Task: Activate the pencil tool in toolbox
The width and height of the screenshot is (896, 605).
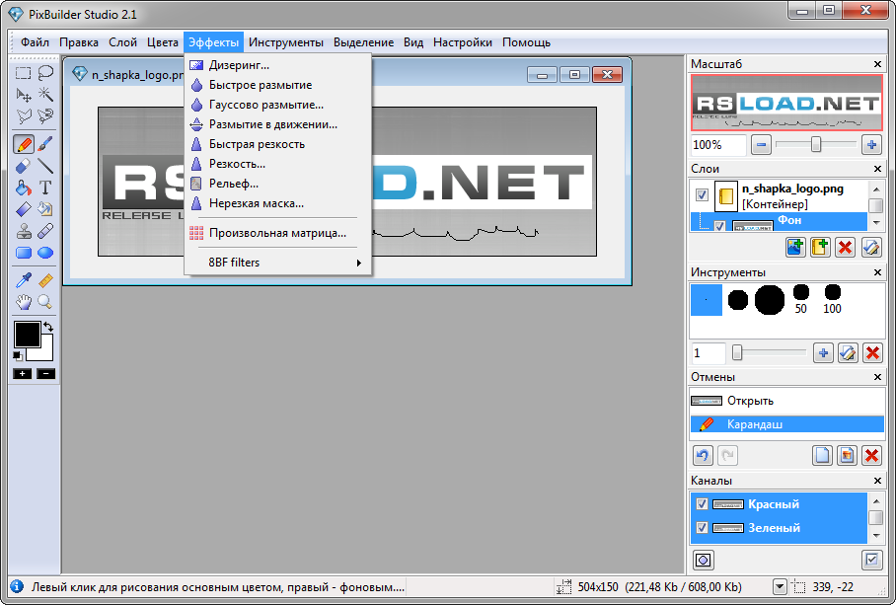Action: [24, 144]
